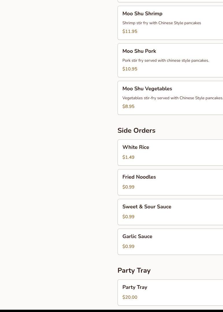
Task: Click the $20.00 Party Tray price
Action: click(130, 297)
